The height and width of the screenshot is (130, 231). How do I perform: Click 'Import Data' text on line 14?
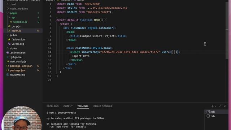80,56
